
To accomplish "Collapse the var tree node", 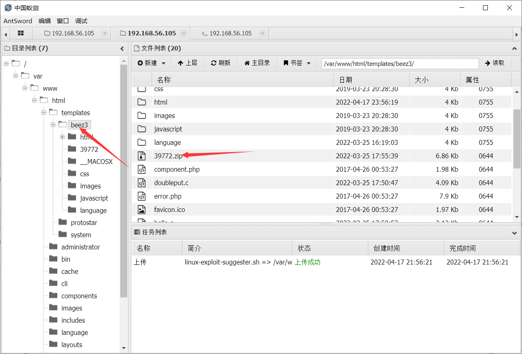I will [x=15, y=76].
